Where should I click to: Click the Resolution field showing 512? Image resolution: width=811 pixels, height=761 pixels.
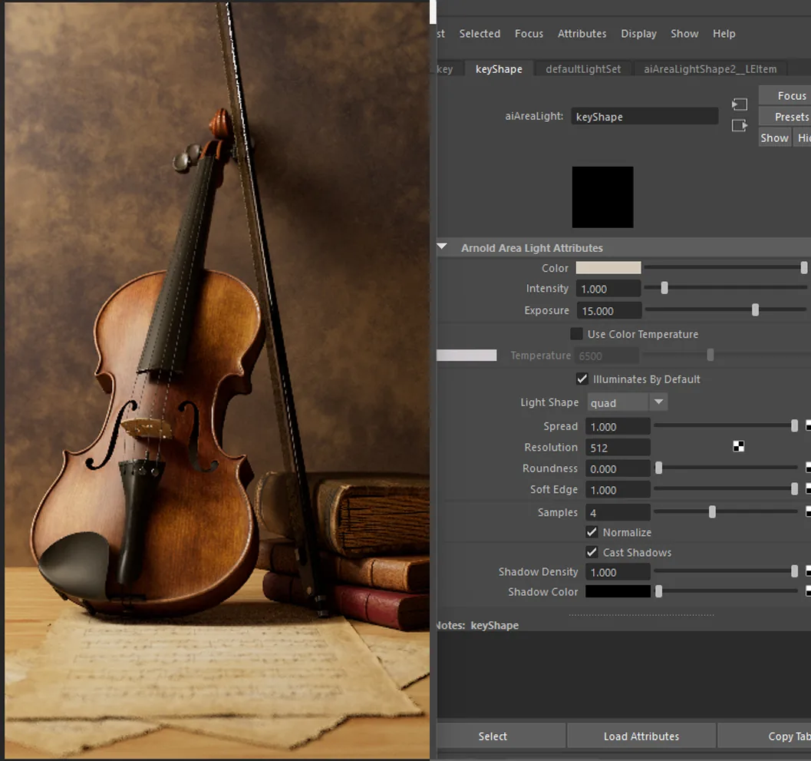pos(618,448)
